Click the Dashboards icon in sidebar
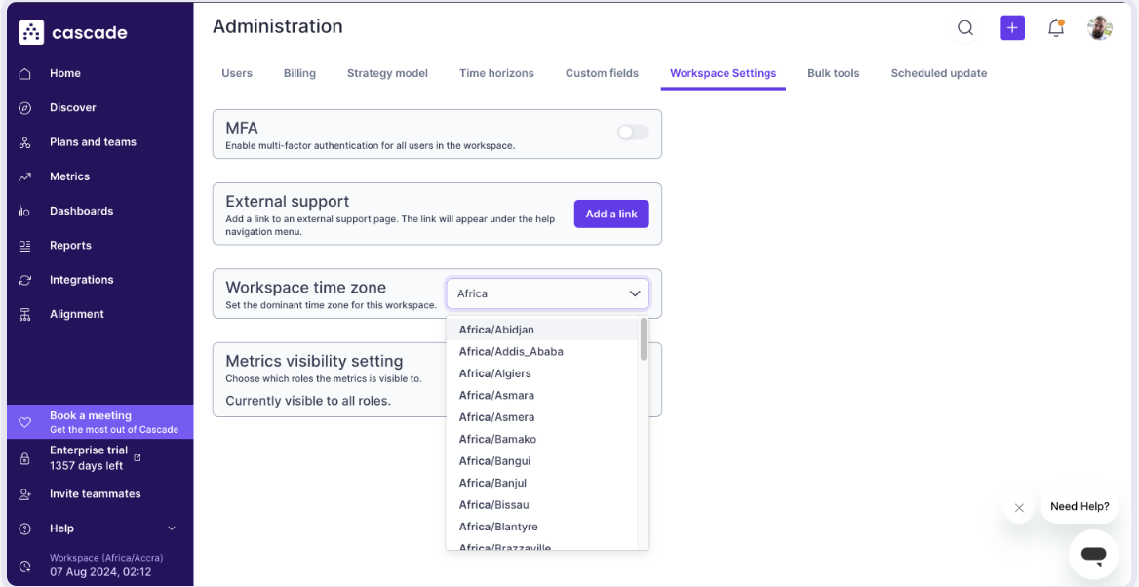The width and height of the screenshot is (1139, 587). (25, 212)
